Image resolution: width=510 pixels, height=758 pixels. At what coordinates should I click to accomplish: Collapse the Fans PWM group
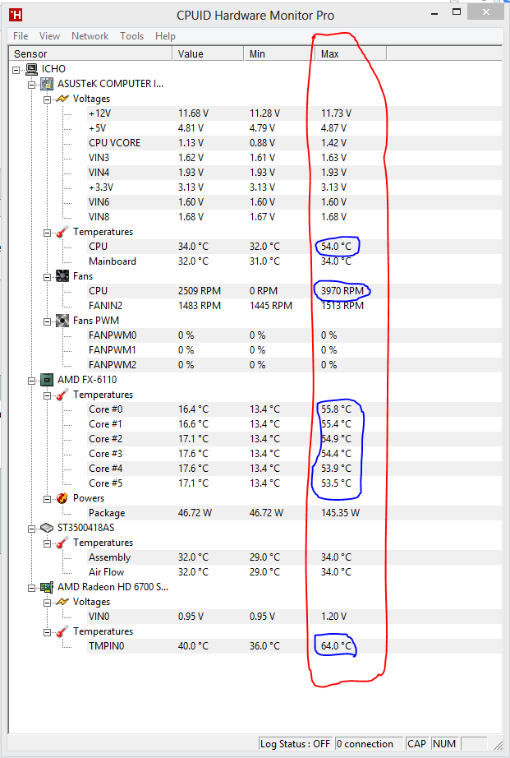pos(48,321)
